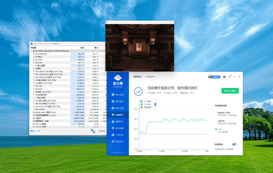Click the 0:07:44 elapsed timer in HWiNFO

click(102, 131)
